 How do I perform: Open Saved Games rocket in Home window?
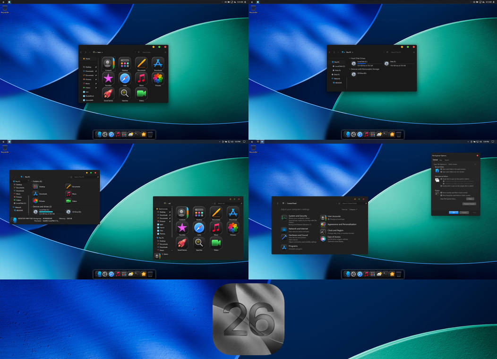[x=108, y=93]
